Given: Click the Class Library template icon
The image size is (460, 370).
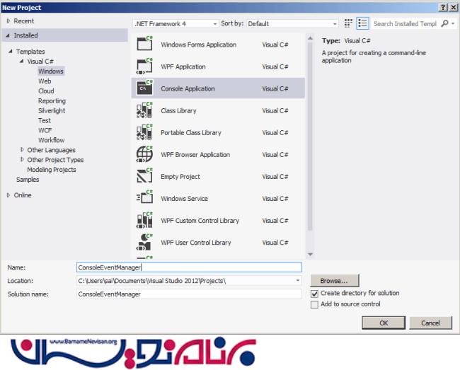Looking at the screenshot, I should point(144,110).
